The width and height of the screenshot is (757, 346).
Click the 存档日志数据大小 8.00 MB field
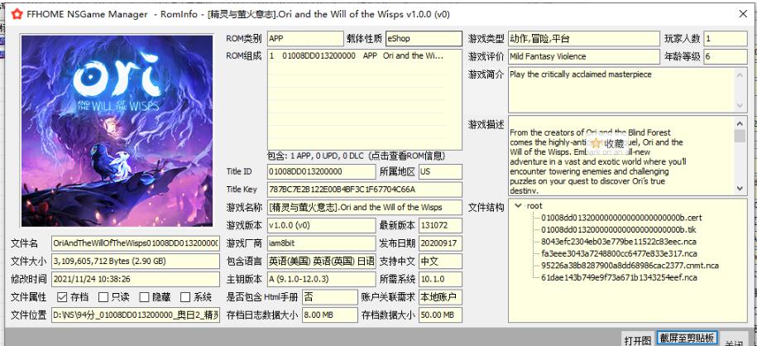coord(330,315)
